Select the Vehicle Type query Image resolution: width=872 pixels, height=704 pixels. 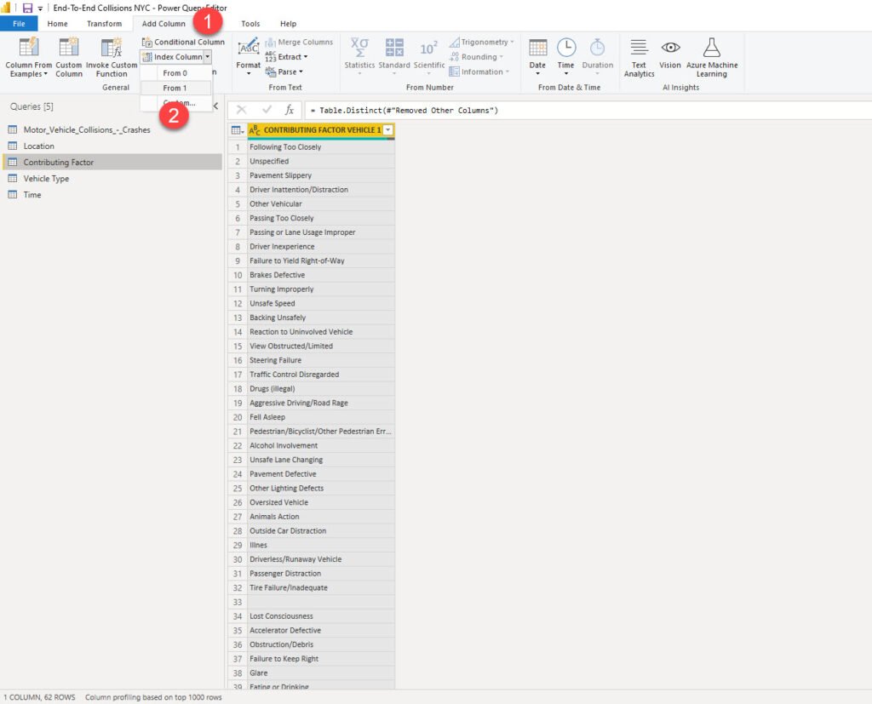tap(112, 178)
